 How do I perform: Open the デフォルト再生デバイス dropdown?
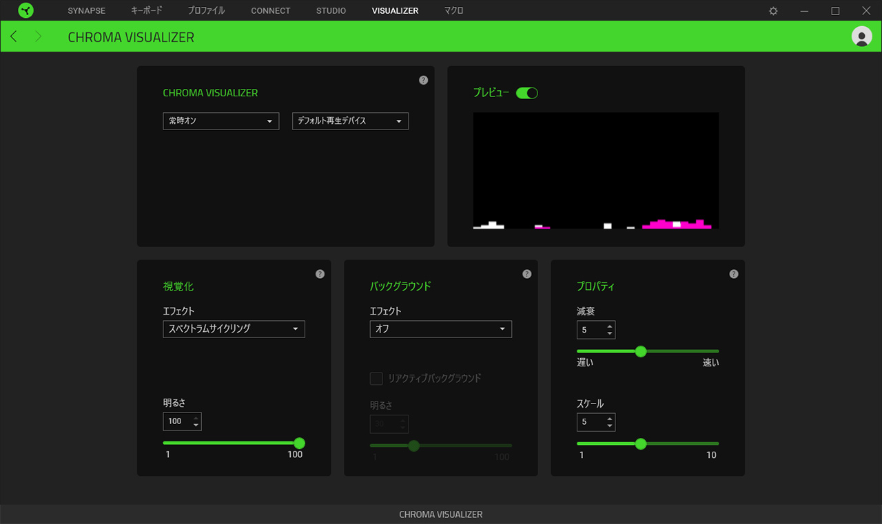tap(350, 121)
